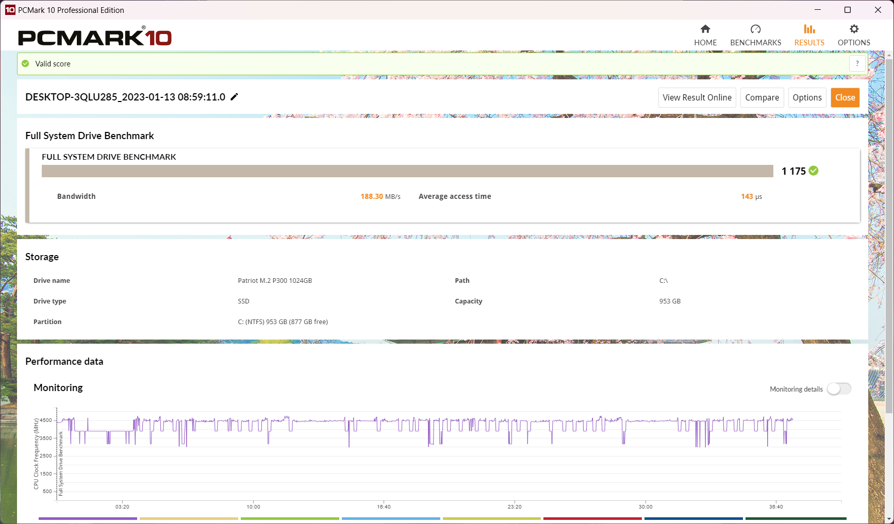Image resolution: width=894 pixels, height=524 pixels.
Task: Click the Monitoring heading
Action: pos(58,387)
